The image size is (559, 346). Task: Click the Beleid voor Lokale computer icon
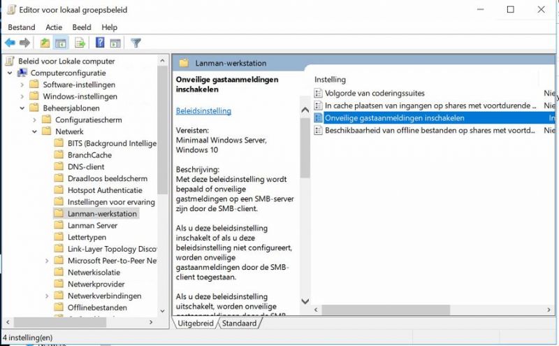(x=10, y=61)
